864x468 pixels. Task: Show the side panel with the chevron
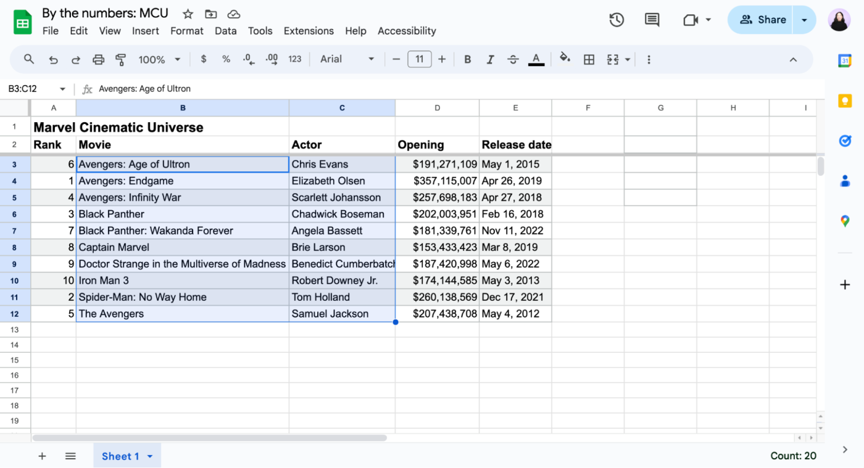(845, 450)
